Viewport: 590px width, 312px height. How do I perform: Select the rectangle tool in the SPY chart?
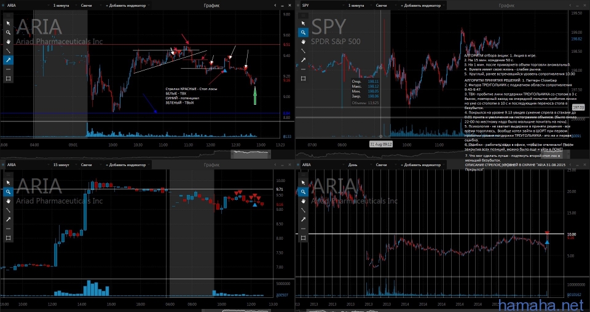(303, 78)
